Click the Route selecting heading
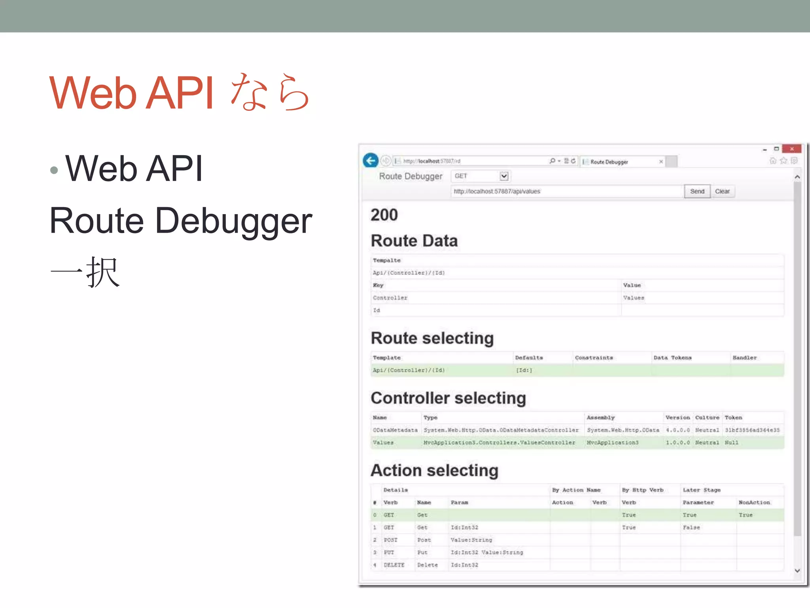This screenshot has width=810, height=608. pos(432,338)
